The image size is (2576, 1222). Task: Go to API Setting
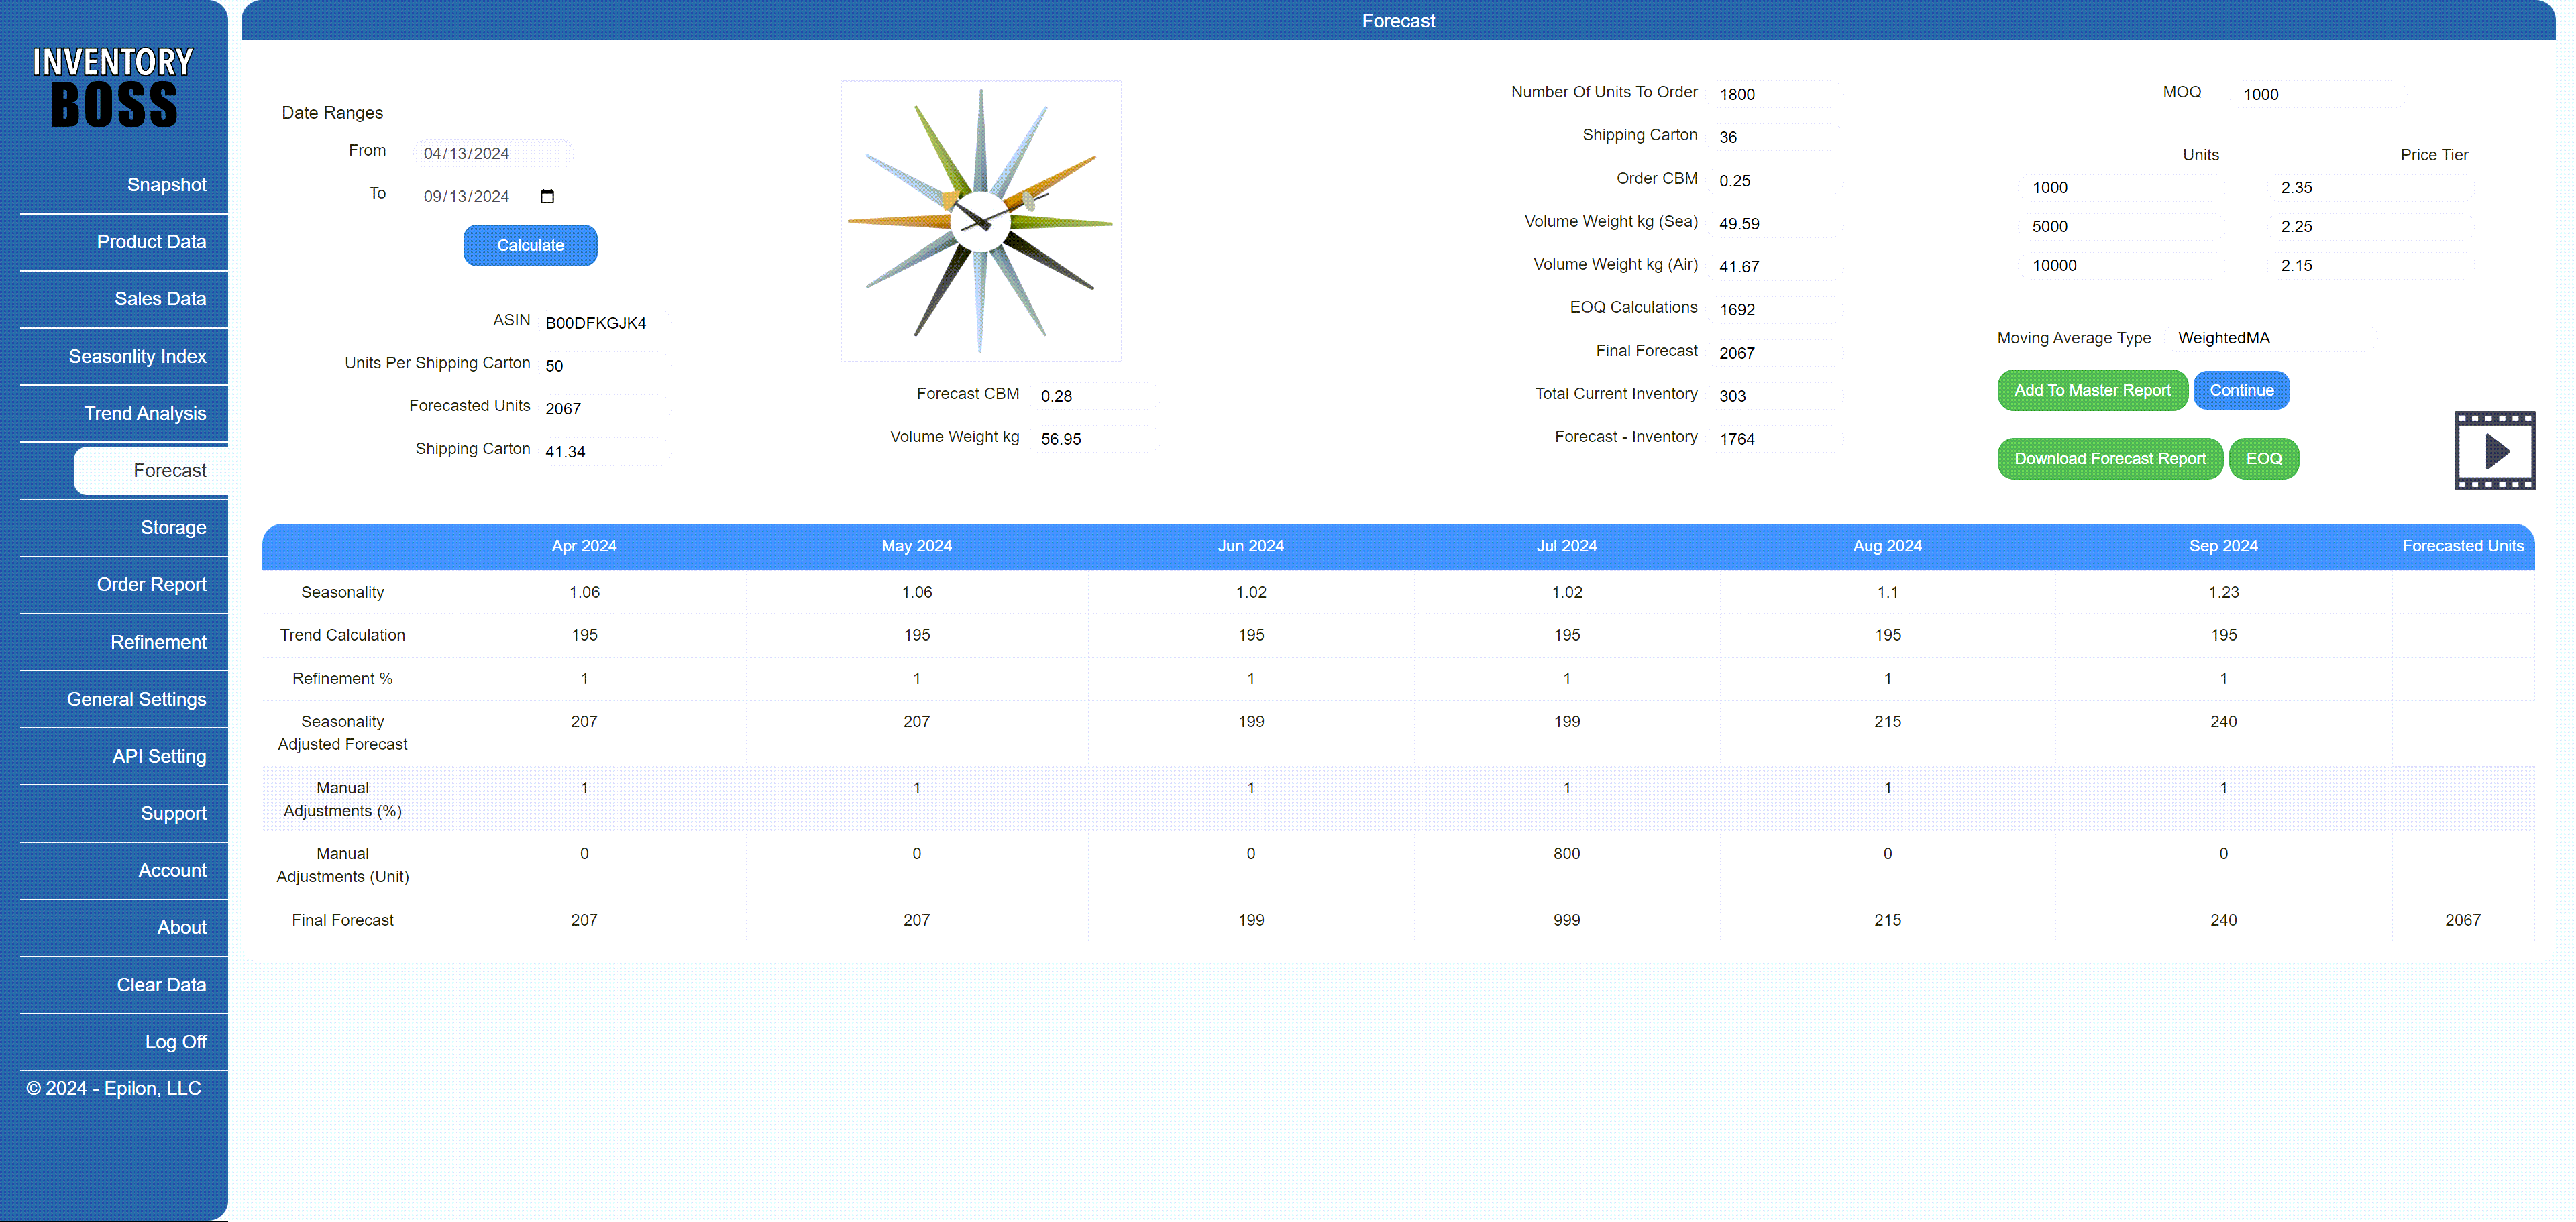tap(159, 757)
